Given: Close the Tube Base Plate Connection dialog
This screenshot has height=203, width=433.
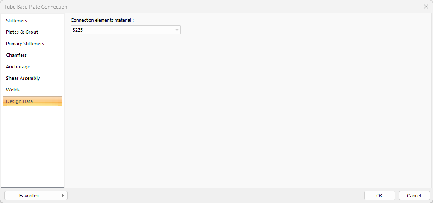Looking at the screenshot, I should coord(426,6).
